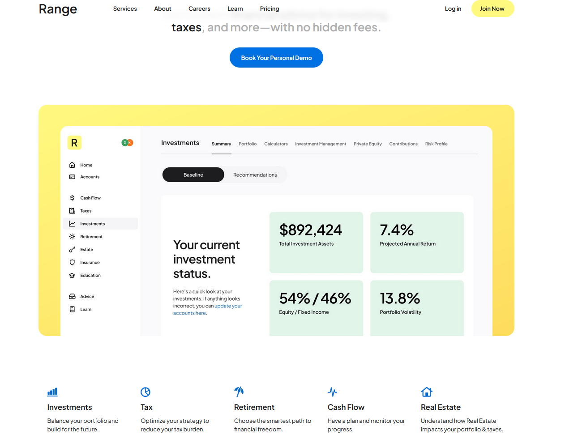Switch to Recommendations view
Screen dimensions: 565x443
[x=255, y=175]
